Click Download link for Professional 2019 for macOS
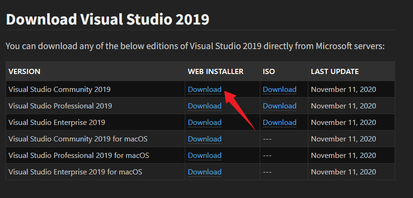The width and height of the screenshot is (413, 198). [x=204, y=156]
